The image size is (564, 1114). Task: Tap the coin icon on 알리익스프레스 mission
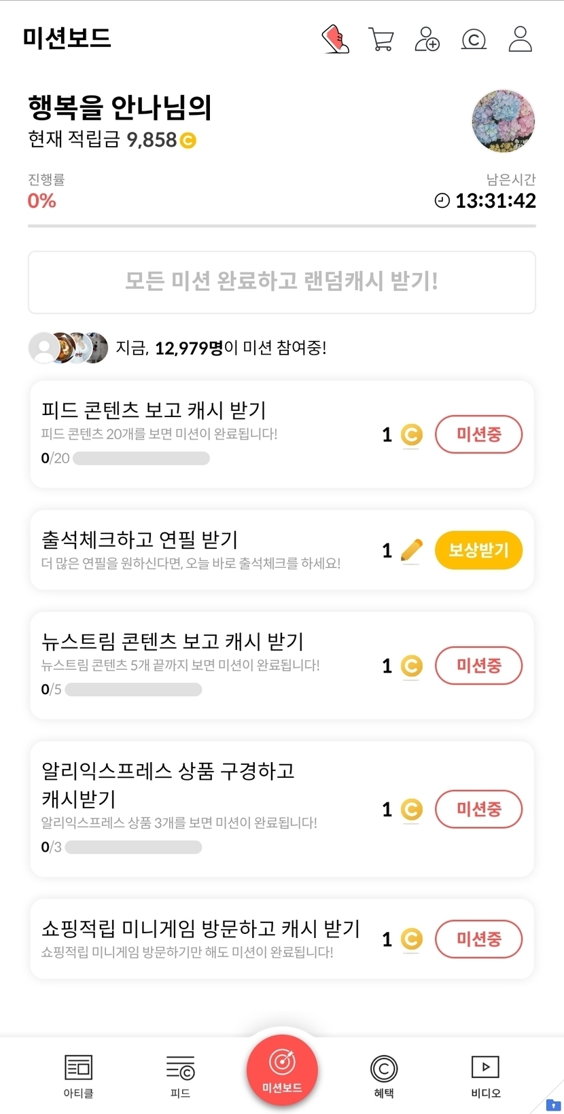pyautogui.click(x=411, y=810)
